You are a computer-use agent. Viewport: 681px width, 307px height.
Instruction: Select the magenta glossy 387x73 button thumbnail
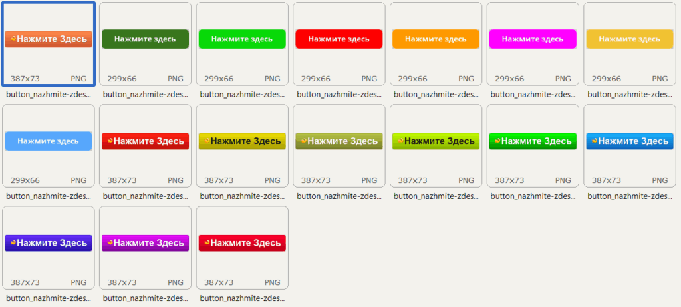145,243
